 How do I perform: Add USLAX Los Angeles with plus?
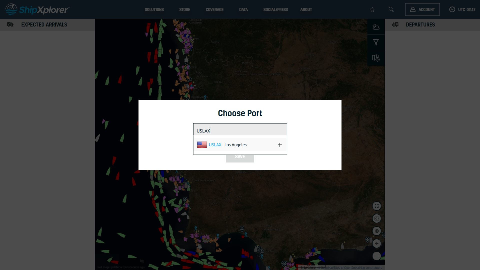coord(279,145)
